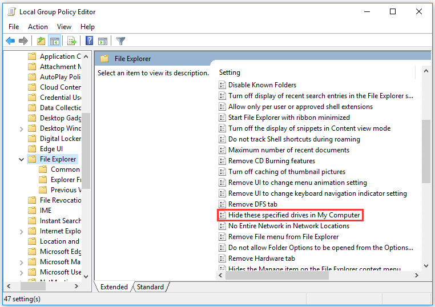Click the Remove Hardware tab policy icon
Image resolution: width=435 pixels, height=307 pixels.
point(222,258)
